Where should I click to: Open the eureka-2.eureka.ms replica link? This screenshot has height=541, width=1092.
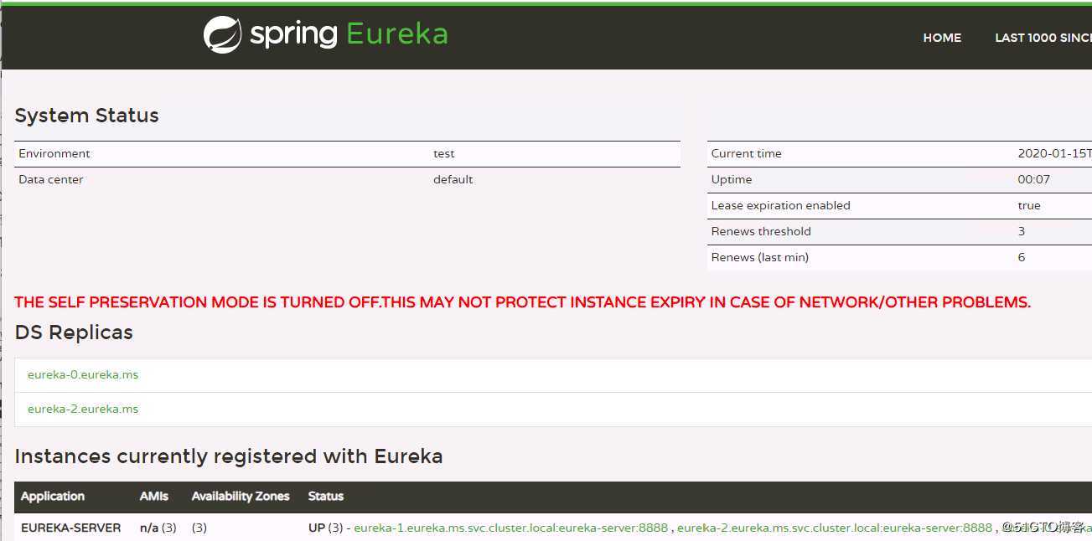tap(83, 409)
